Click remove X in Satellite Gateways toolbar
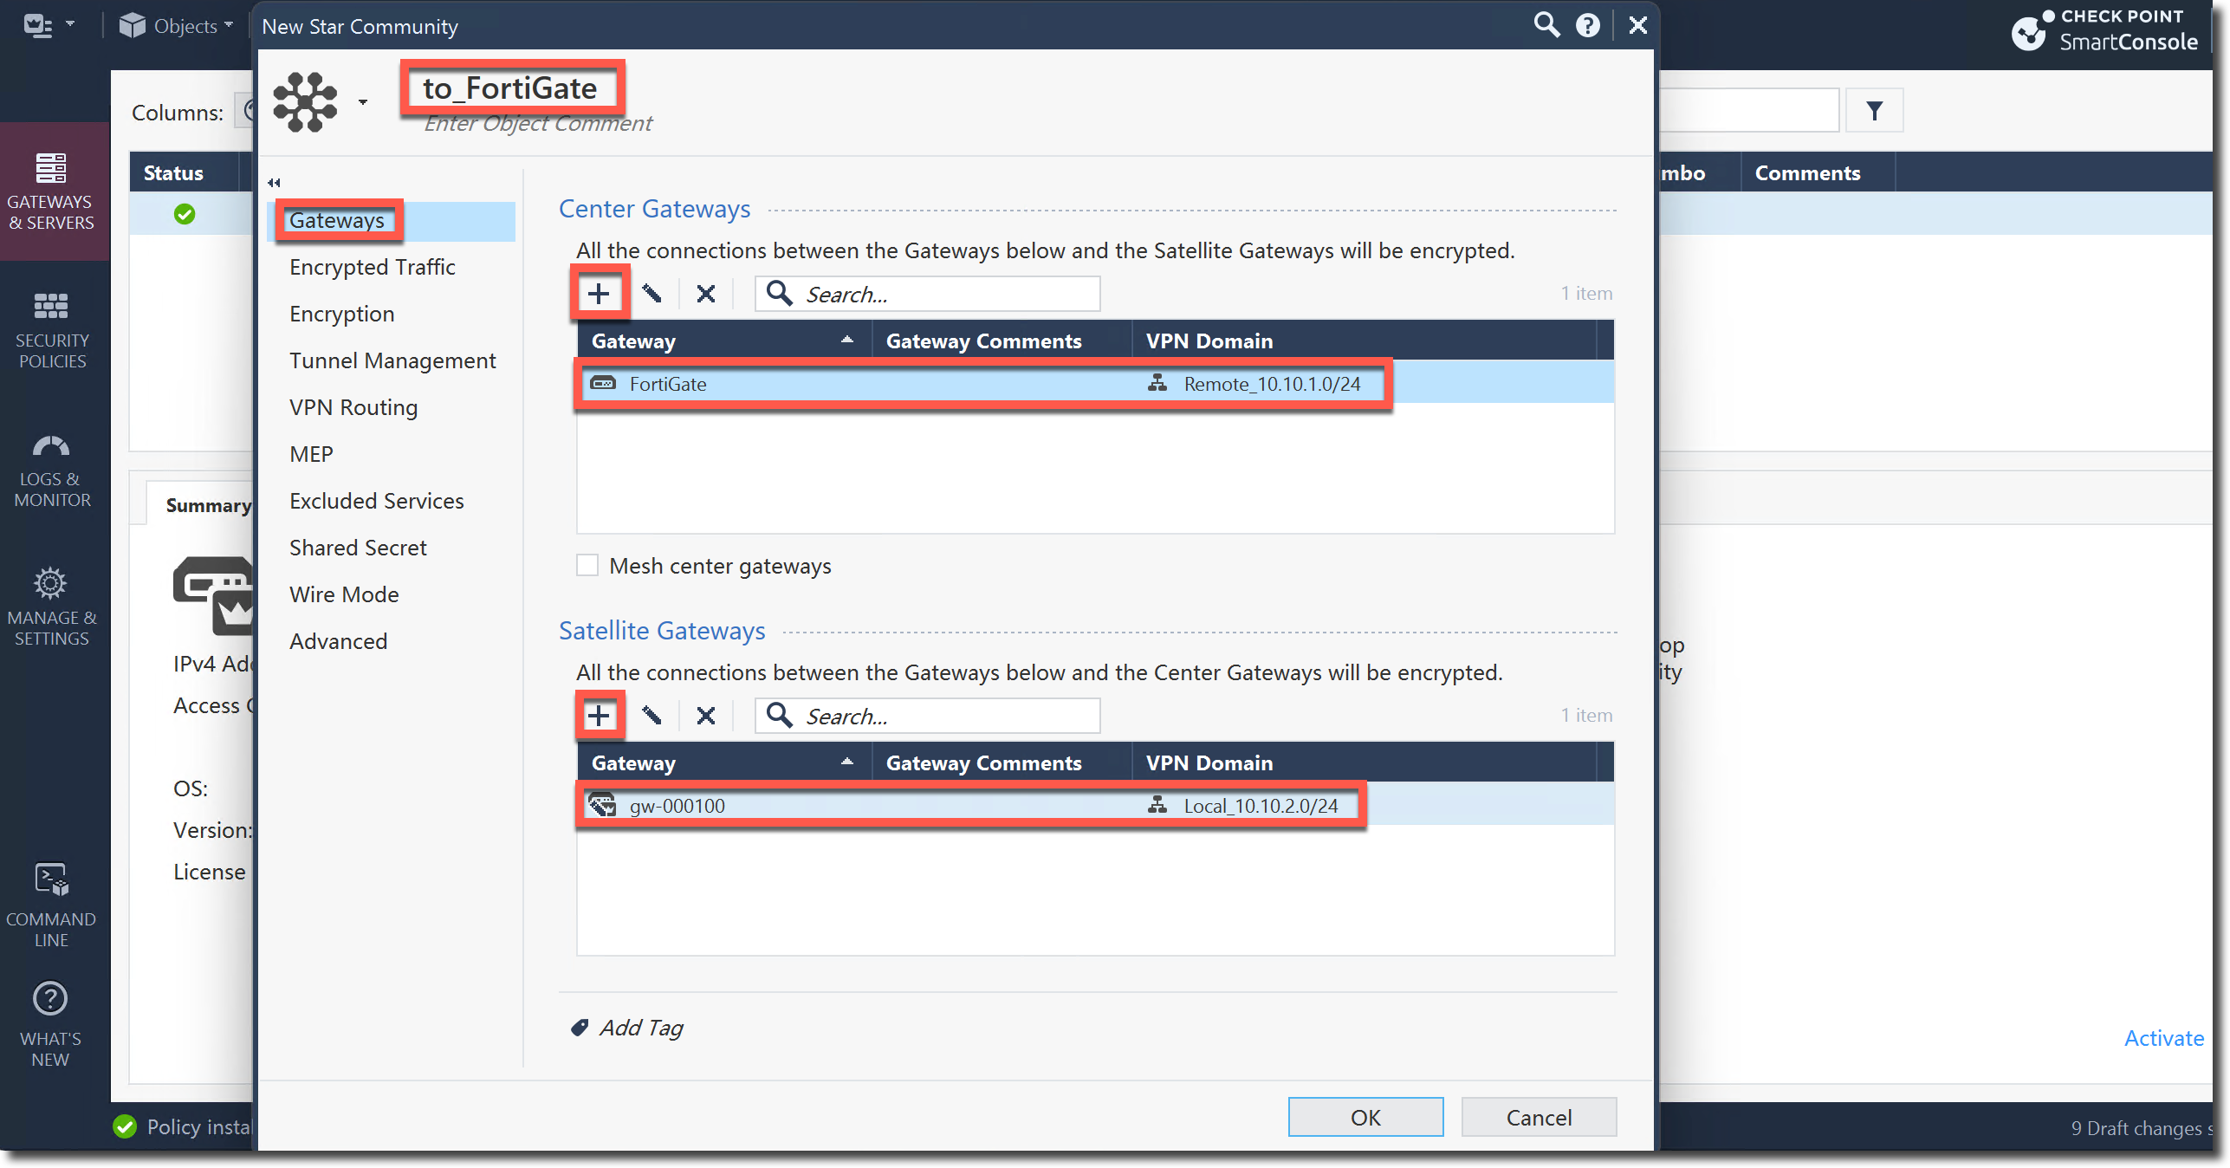Viewport: 2230px width, 1168px height. pos(705,716)
